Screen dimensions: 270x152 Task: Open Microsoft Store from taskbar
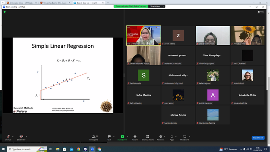pos(65,149)
